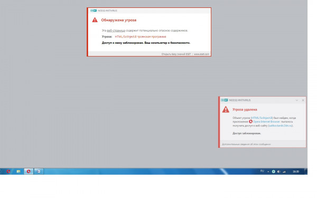The height and width of the screenshot is (198, 317).
Task: Click the ESET logo in threat dialog
Action: click(x=94, y=11)
